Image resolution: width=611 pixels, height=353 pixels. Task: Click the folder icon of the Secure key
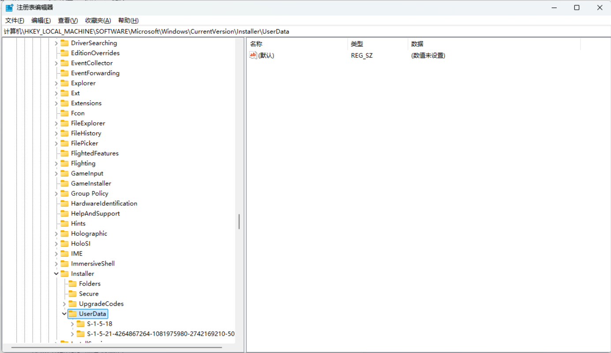point(73,294)
